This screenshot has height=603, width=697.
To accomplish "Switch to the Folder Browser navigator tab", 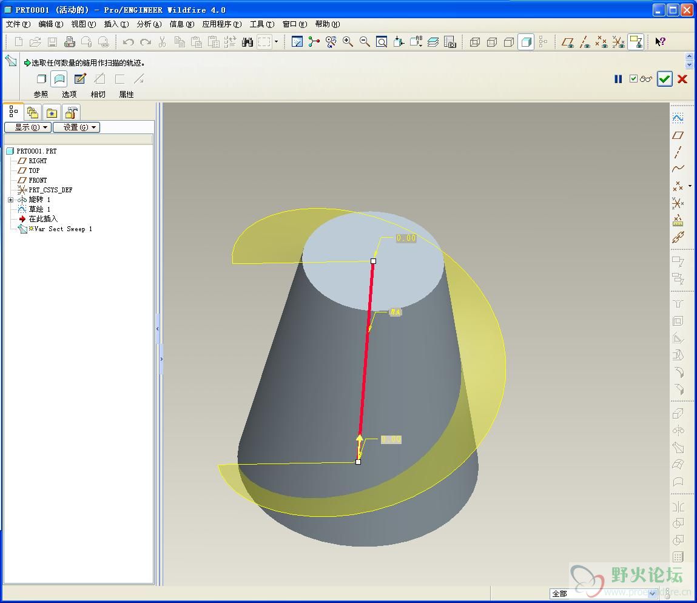I will [32, 112].
